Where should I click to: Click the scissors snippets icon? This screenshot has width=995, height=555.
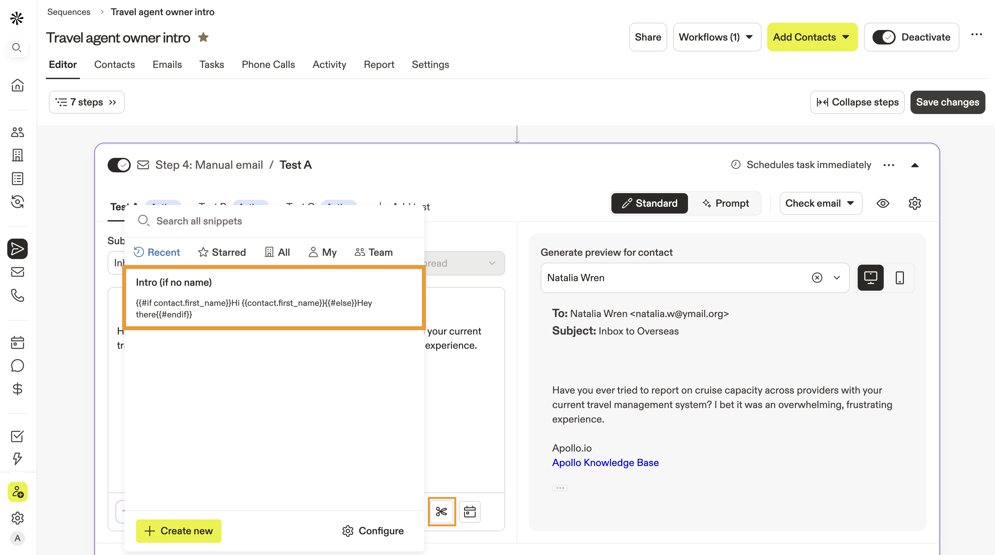tap(441, 511)
